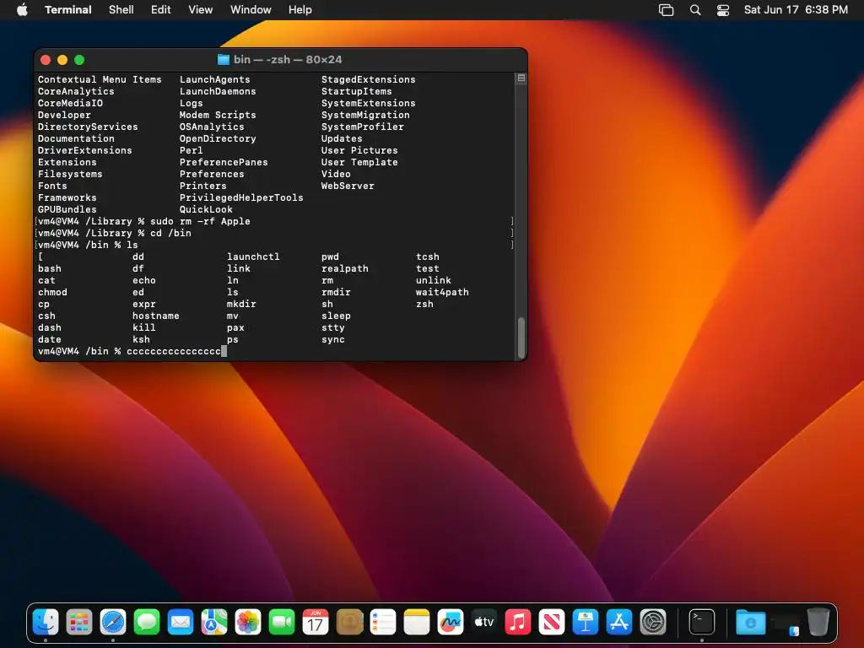Open the Edit menu
The height and width of the screenshot is (648, 864).
coord(161,10)
